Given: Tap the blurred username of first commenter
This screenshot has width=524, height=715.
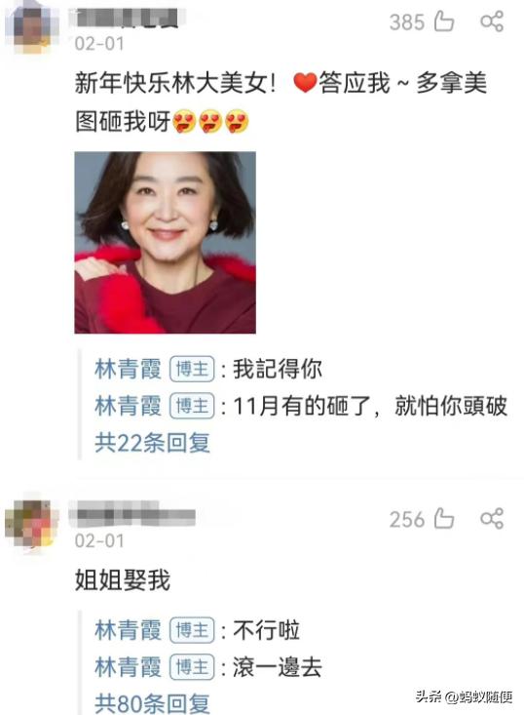Looking at the screenshot, I should click(x=128, y=19).
